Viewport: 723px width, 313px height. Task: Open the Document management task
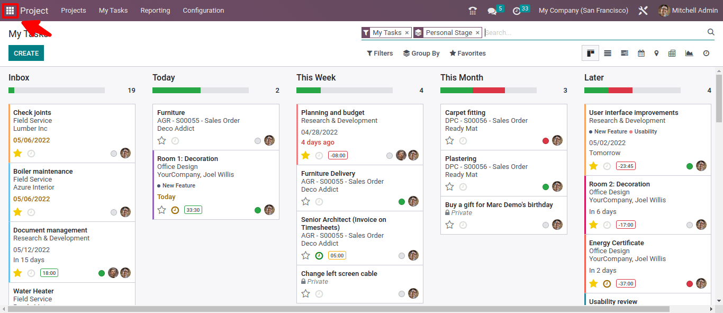[72, 252]
